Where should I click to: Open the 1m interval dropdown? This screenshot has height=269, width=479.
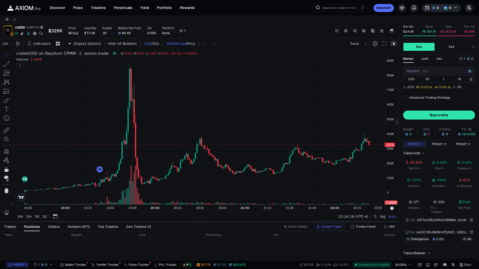point(5,43)
